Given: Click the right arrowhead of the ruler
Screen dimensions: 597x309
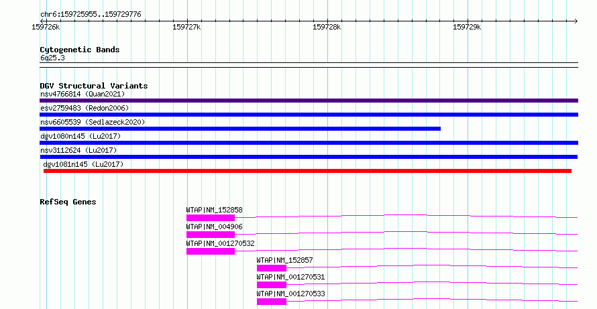Looking at the screenshot, I should pos(576,21).
